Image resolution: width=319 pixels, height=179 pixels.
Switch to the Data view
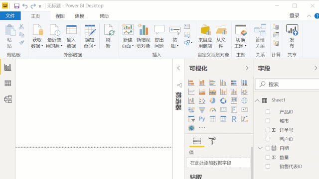[x=8, y=83]
